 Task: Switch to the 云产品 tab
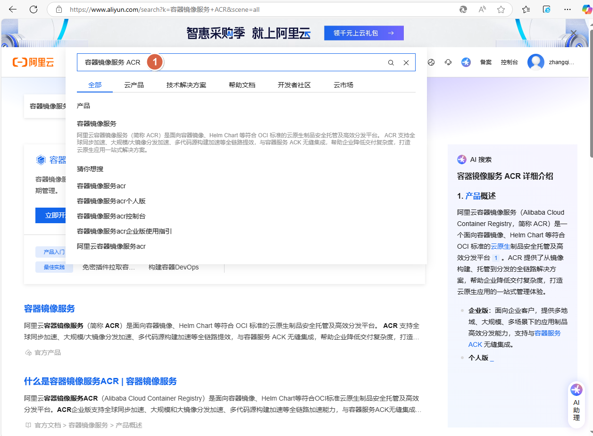134,85
